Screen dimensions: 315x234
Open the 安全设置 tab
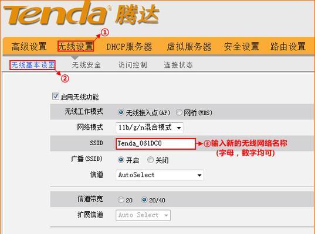(x=241, y=46)
